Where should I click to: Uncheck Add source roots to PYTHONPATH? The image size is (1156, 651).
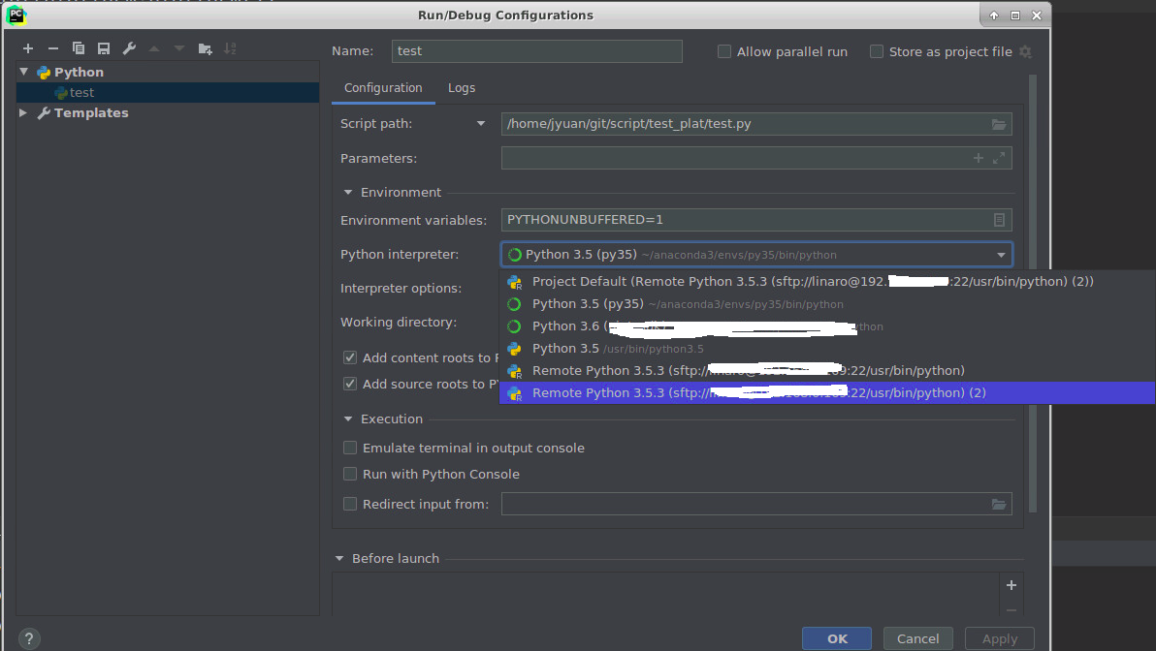(350, 384)
